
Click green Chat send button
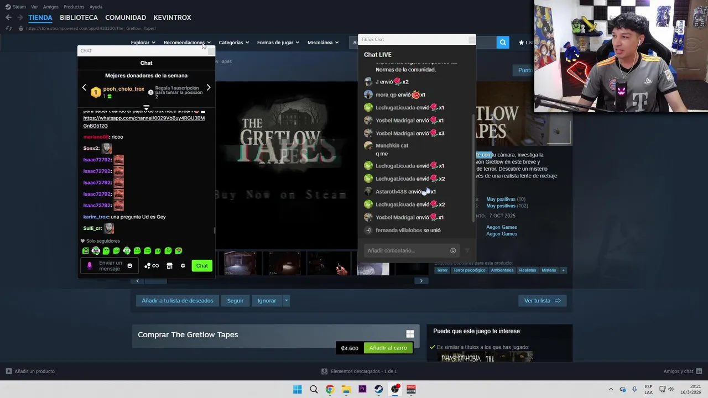pos(202,266)
